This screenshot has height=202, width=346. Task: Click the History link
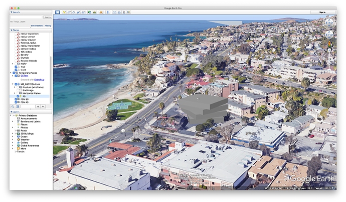pyautogui.click(x=48, y=25)
